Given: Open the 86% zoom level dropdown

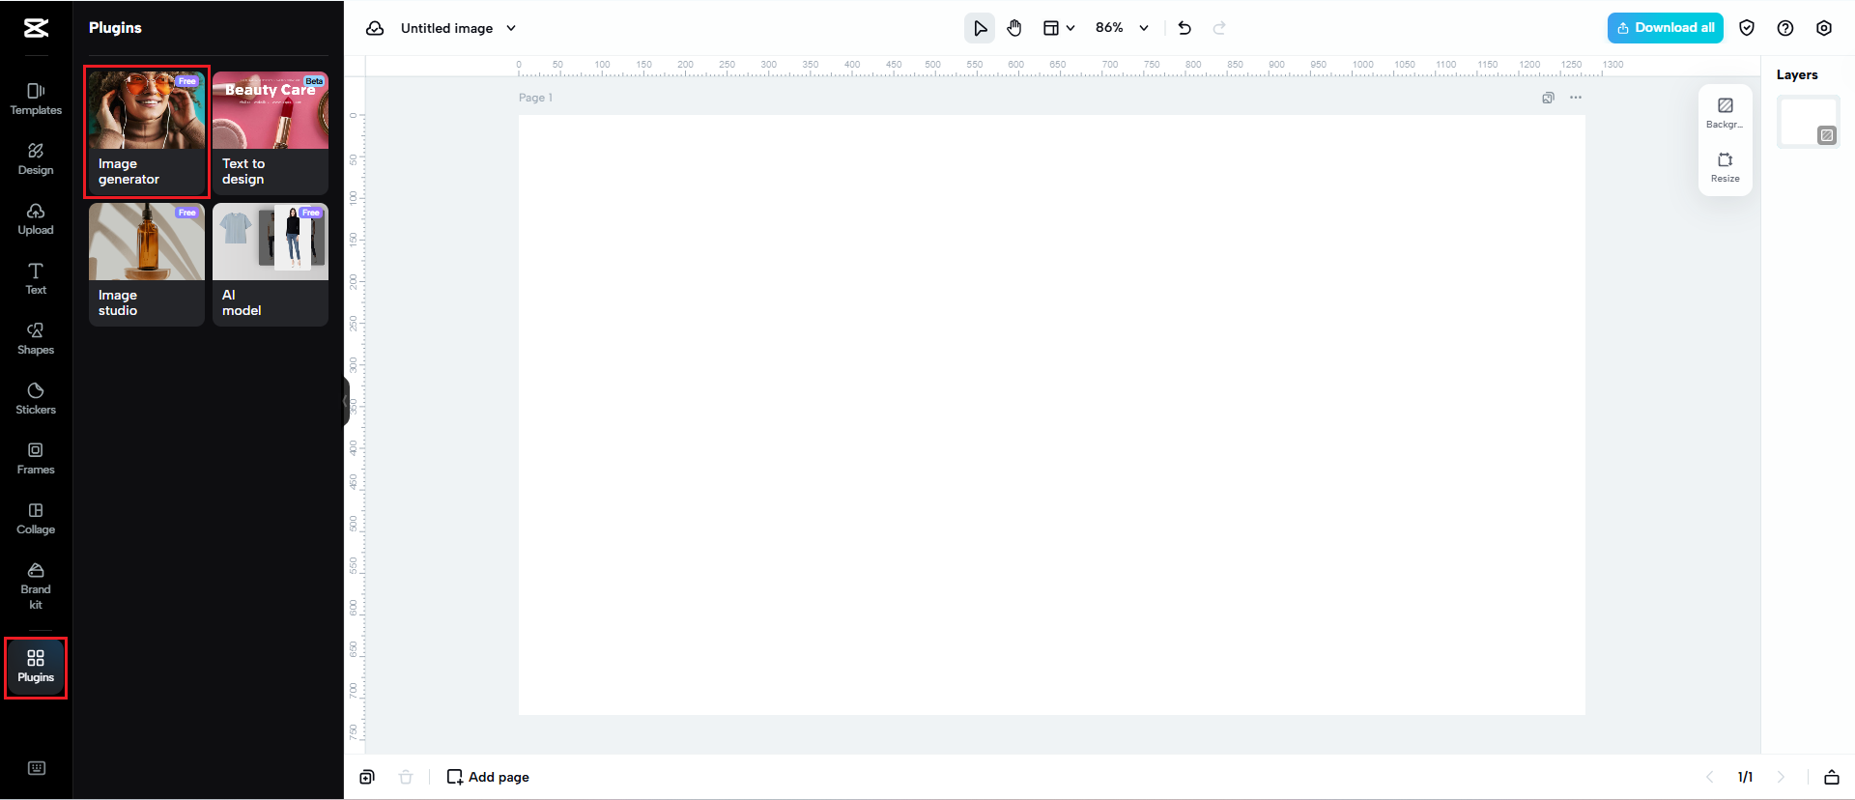Looking at the screenshot, I should coord(1122,28).
